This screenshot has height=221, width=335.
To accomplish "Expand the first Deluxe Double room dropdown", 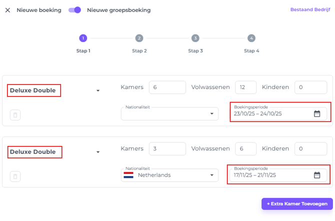I will point(98,90).
